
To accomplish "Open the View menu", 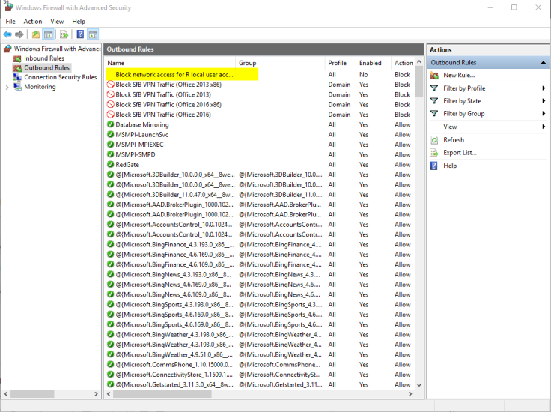I will pos(57,22).
